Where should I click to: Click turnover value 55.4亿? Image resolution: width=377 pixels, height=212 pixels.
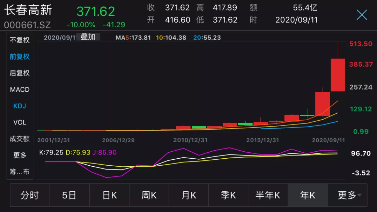pos(305,8)
